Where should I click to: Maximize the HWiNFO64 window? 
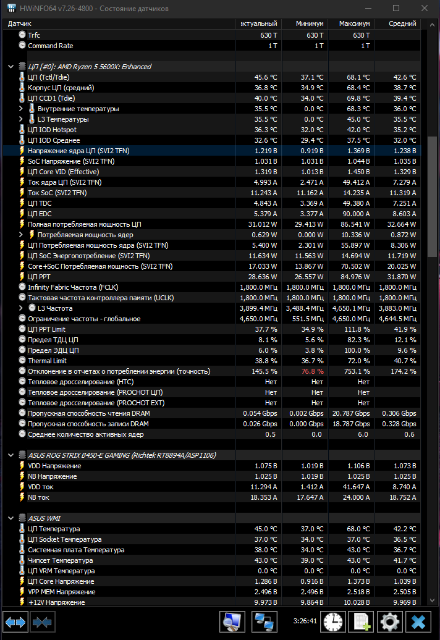tap(396, 8)
